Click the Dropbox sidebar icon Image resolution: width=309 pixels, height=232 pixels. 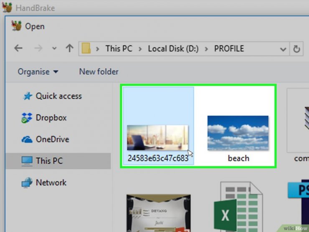[27, 118]
